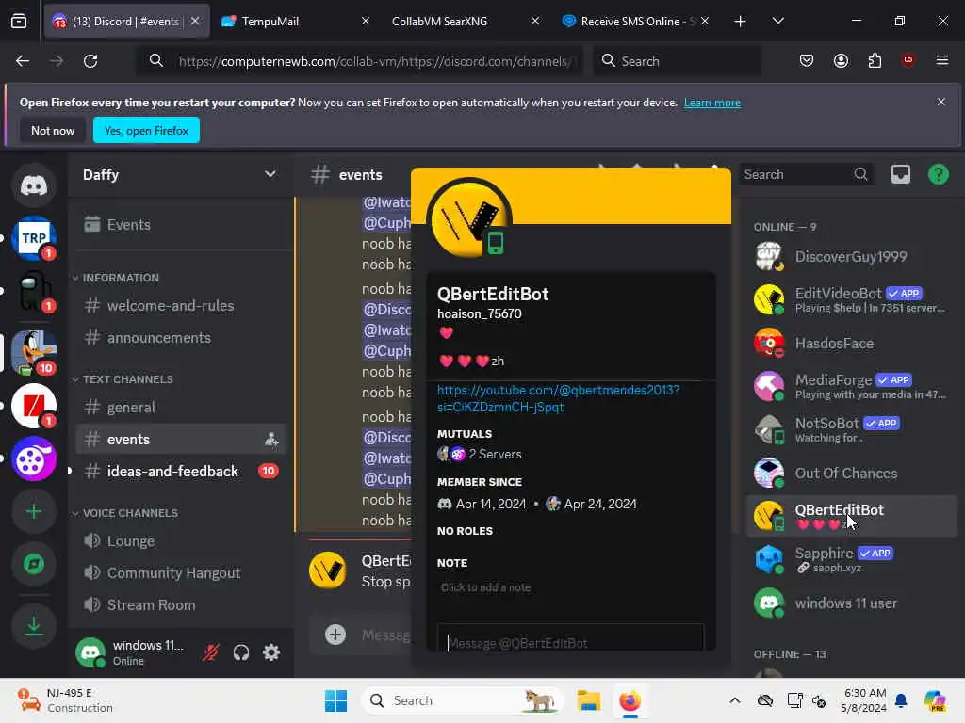
Task: Reload the current page
Action: 90,61
